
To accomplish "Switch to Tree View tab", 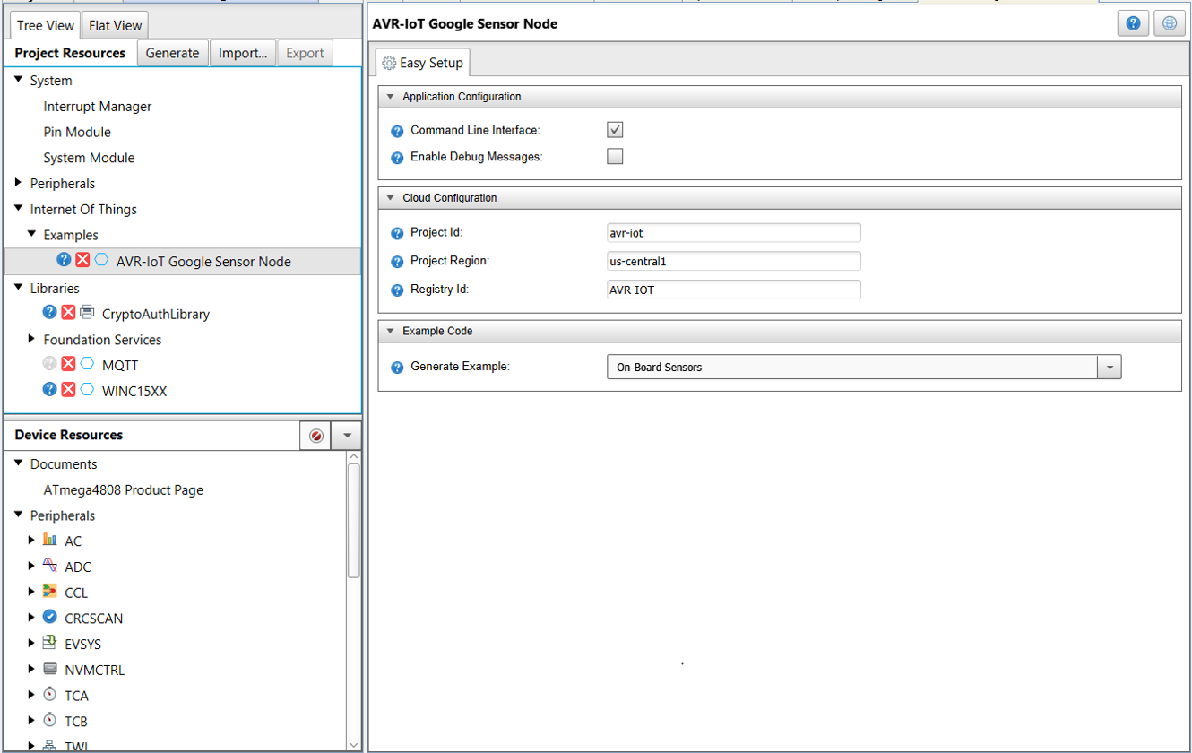I will [45, 26].
